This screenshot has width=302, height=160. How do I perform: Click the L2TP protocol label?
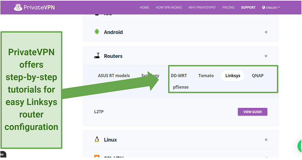coord(99,112)
